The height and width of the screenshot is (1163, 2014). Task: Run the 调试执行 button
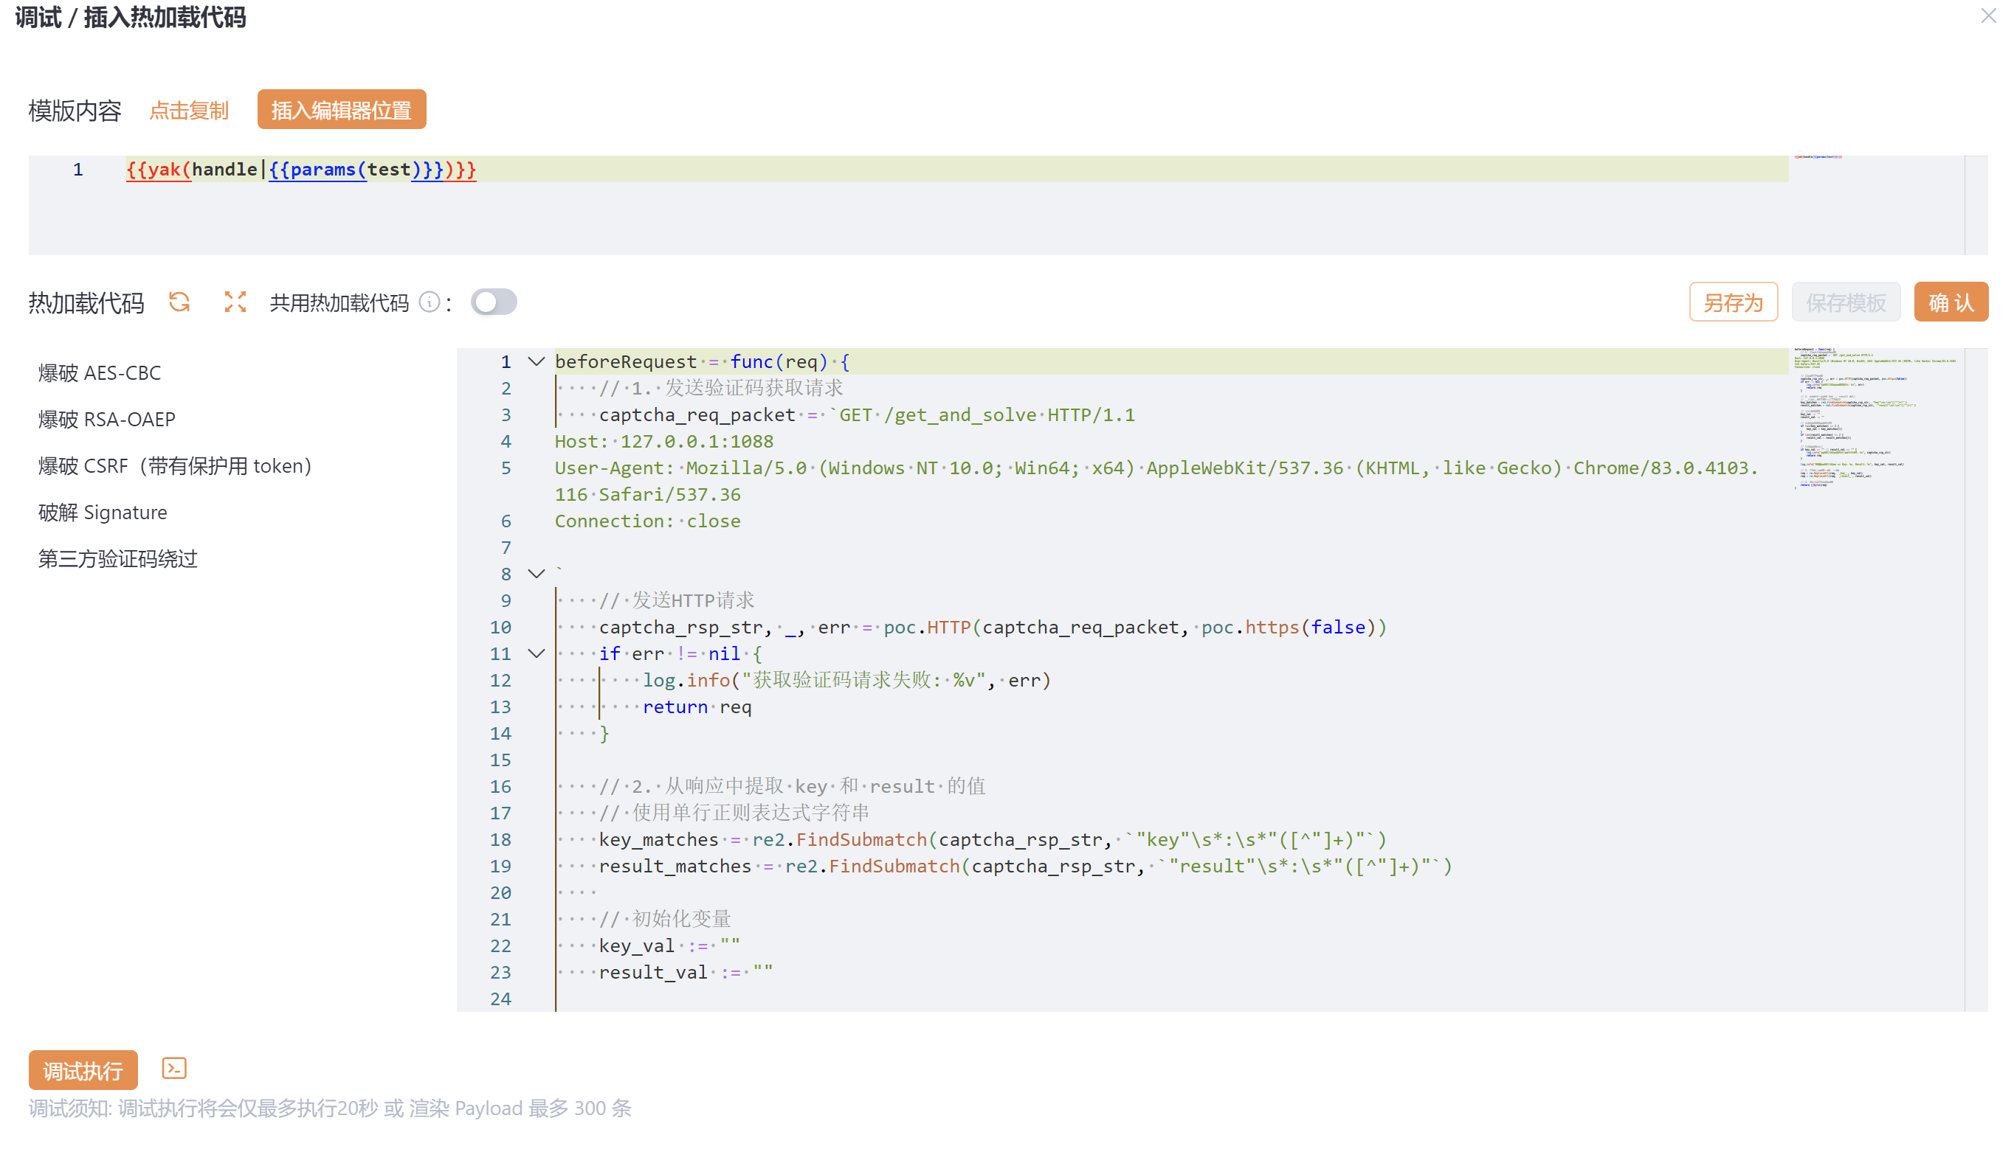[x=83, y=1070]
